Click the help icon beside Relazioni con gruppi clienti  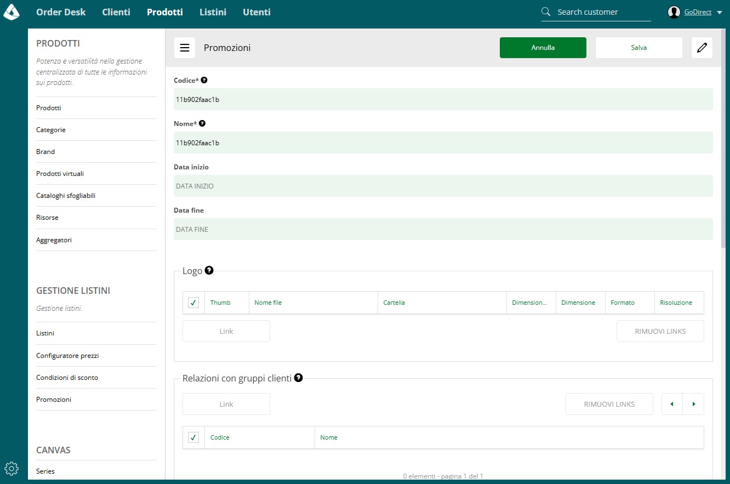click(x=298, y=378)
